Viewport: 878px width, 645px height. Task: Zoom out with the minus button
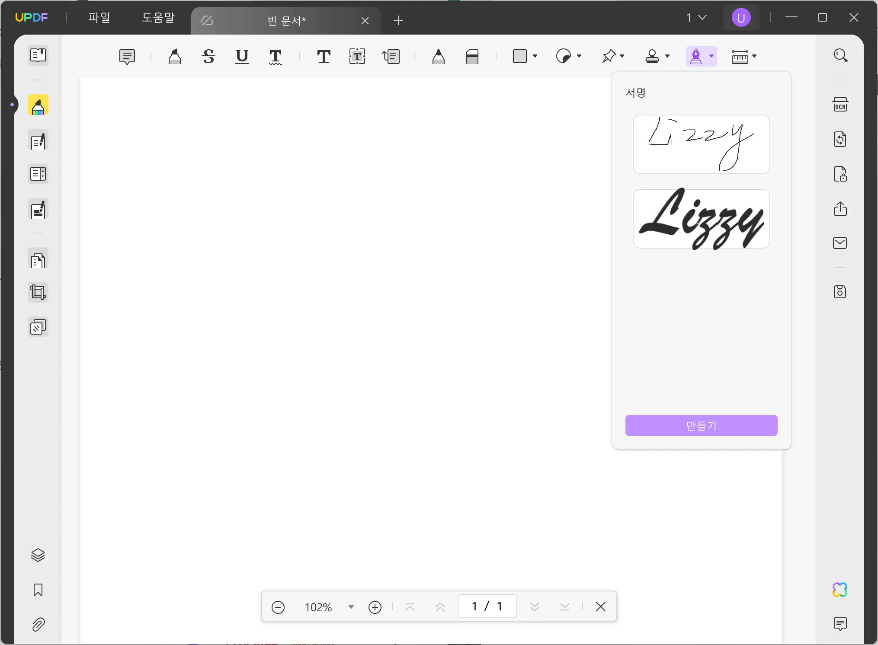[x=278, y=607]
